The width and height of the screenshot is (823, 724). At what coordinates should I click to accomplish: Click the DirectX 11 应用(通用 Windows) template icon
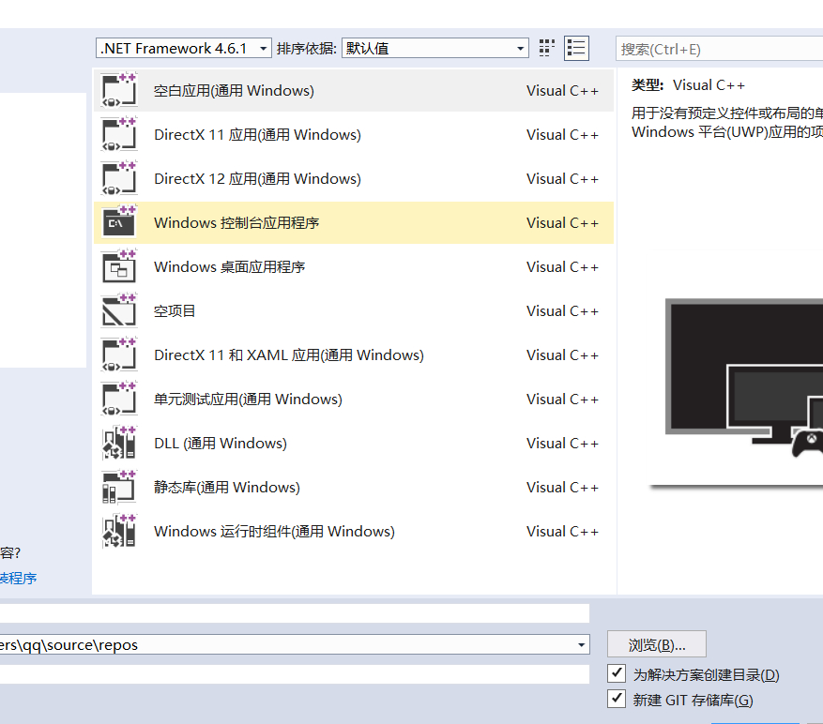point(119,134)
